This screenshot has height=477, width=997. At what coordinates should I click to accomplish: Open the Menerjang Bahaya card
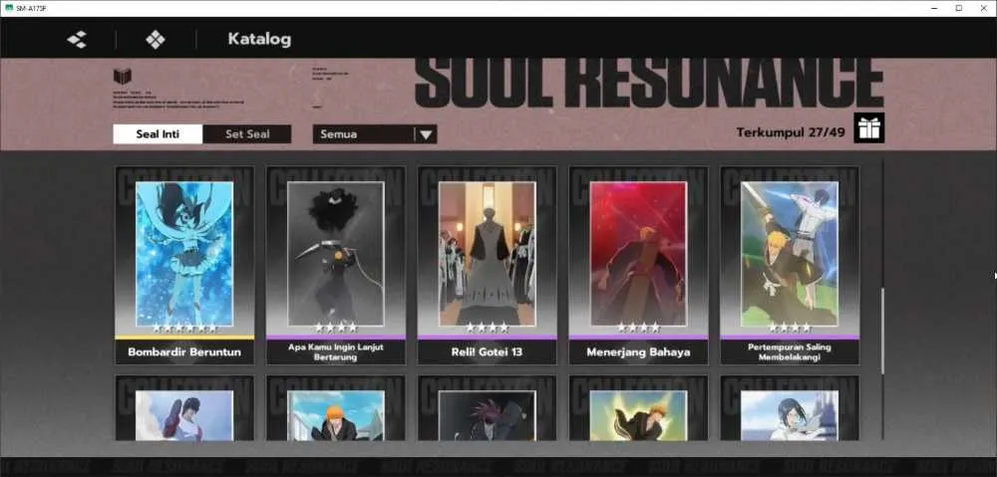638,266
